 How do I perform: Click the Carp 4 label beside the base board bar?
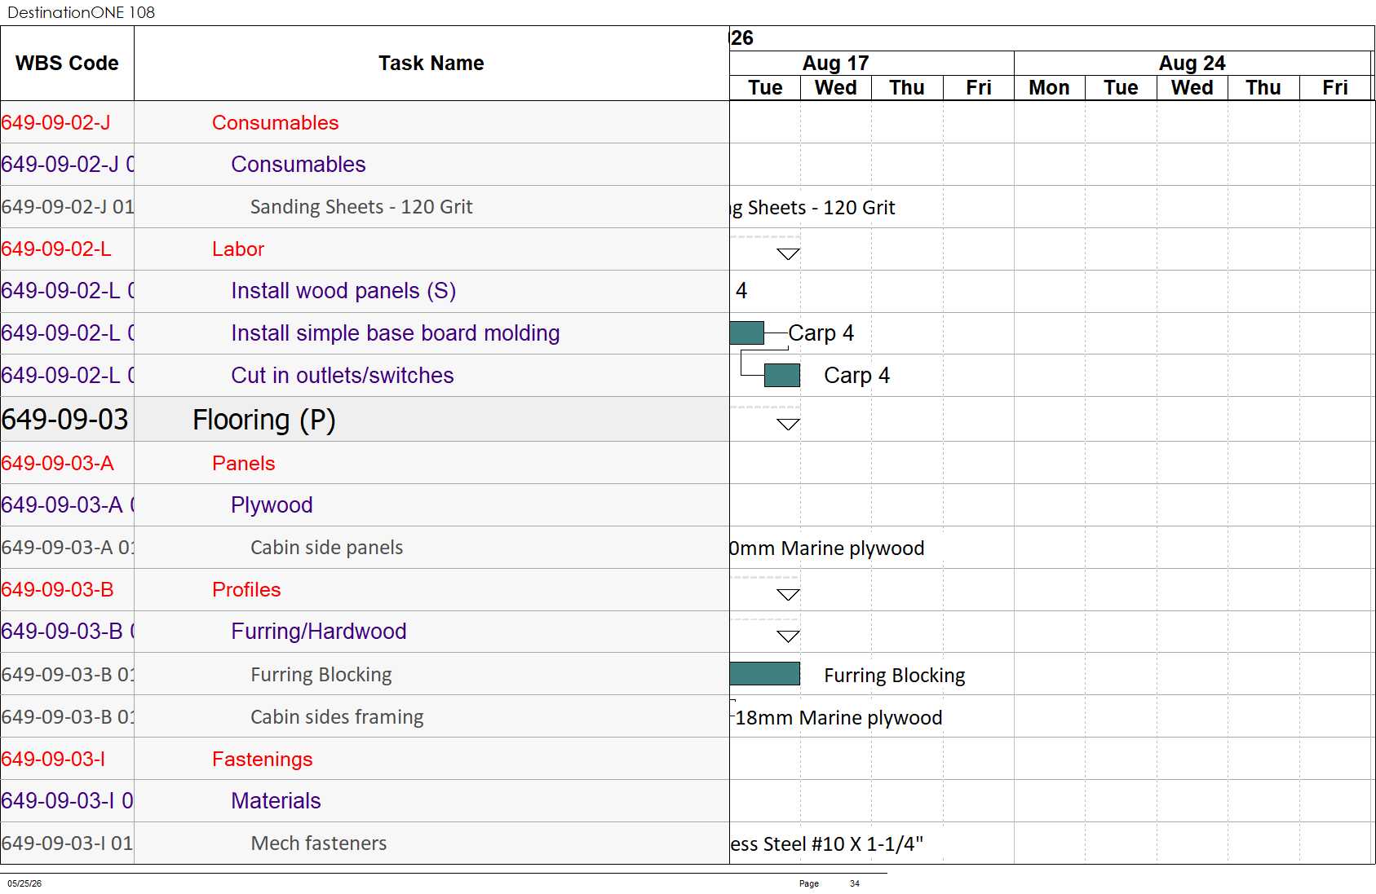click(x=821, y=333)
